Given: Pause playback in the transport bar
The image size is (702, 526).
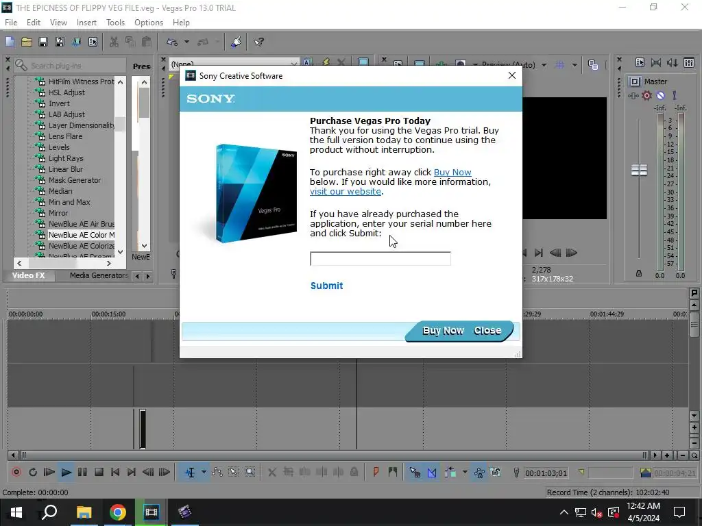Looking at the screenshot, I should pos(82,473).
